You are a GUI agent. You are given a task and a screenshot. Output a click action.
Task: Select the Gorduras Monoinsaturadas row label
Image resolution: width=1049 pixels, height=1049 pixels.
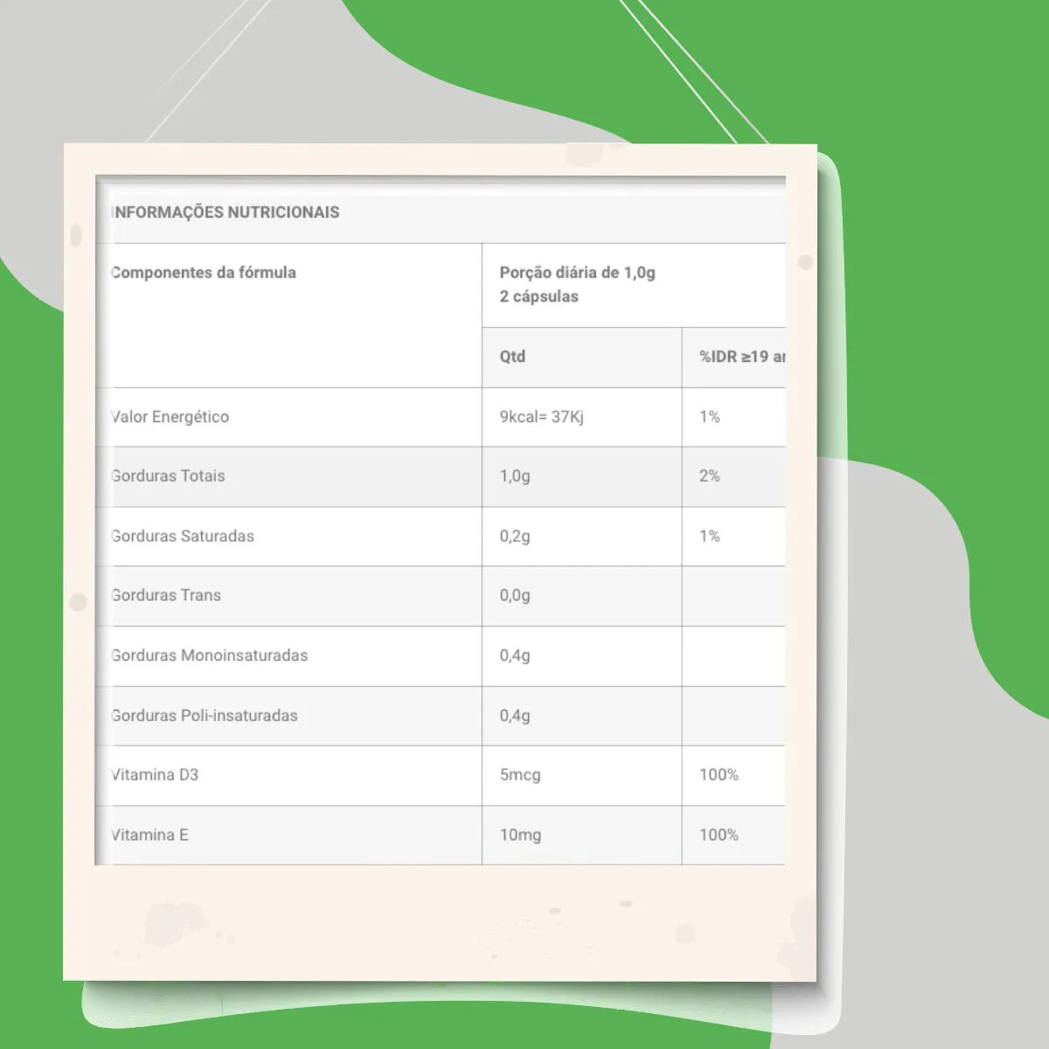click(x=210, y=656)
